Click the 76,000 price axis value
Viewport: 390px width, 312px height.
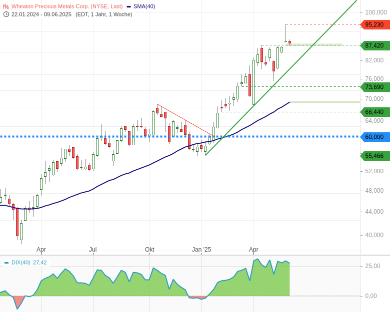pyautogui.click(x=374, y=79)
